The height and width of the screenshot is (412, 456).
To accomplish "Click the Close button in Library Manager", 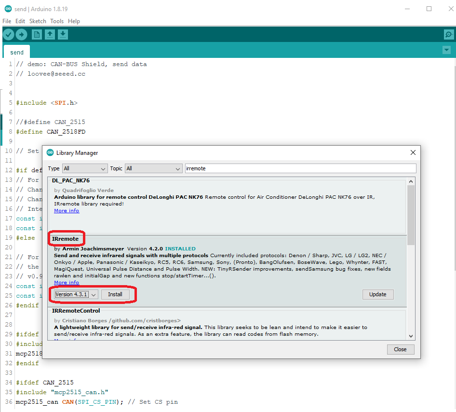I will click(401, 349).
